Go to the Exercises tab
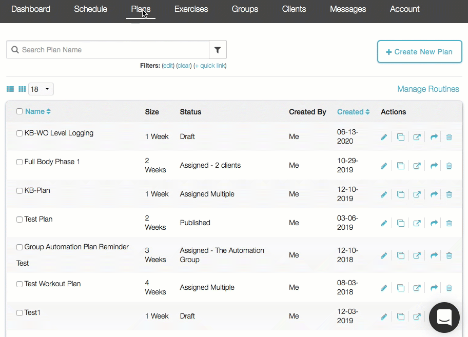Screen dimensions: 468x337 [x=191, y=9]
